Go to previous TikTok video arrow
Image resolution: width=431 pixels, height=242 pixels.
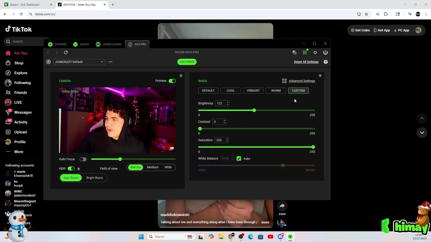coord(422,118)
